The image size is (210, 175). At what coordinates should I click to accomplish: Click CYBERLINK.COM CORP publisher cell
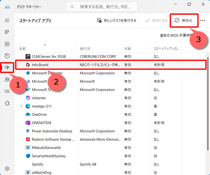pos(98,57)
